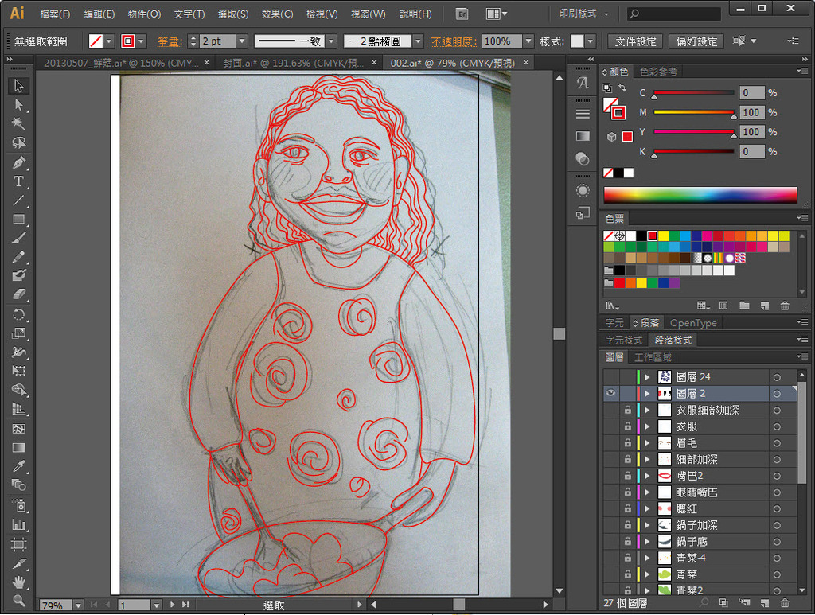The image size is (815, 615).
Task: Pick the Magic Wand tool
Action: tap(19, 123)
